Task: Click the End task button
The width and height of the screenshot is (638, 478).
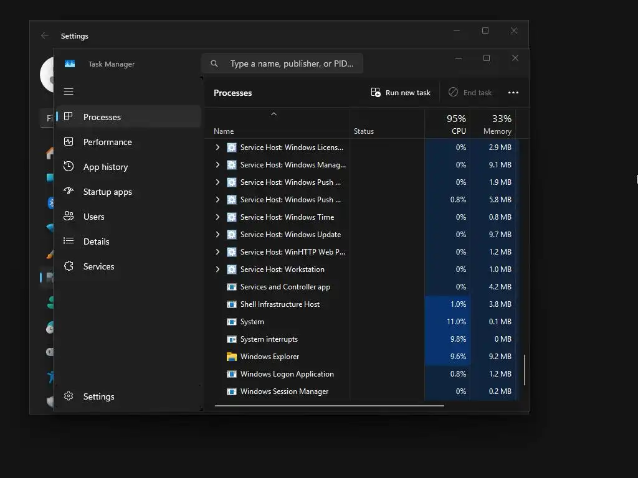Action: [x=470, y=93]
